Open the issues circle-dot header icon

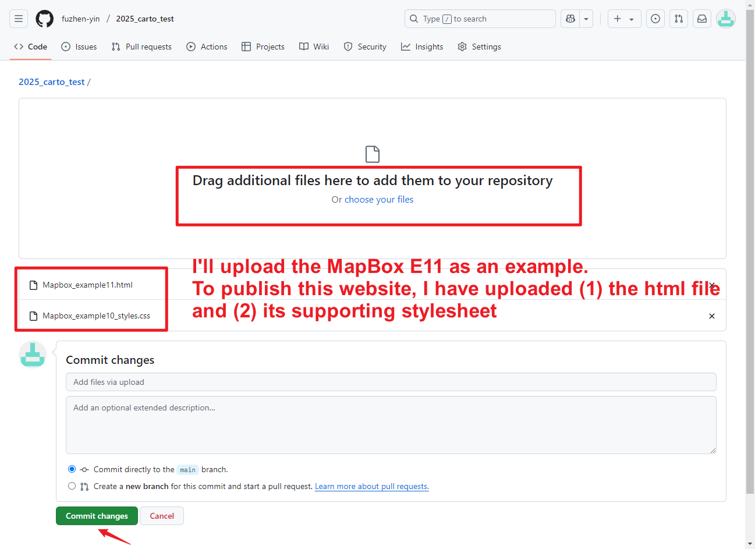tap(655, 19)
